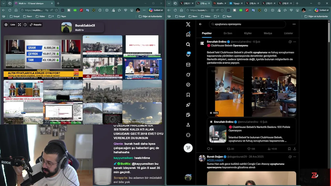Expand tab search chevron in Multi tv window
Screen dimensions: 331x186
(3, 3)
